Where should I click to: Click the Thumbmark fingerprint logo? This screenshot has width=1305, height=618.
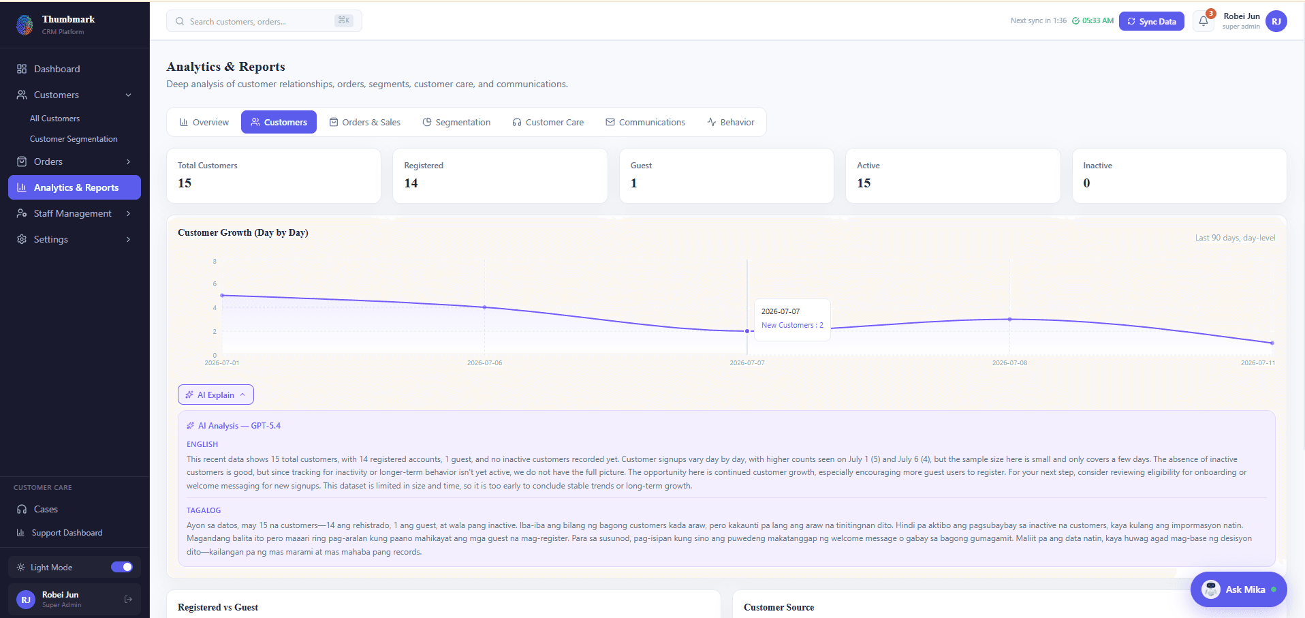coord(25,25)
